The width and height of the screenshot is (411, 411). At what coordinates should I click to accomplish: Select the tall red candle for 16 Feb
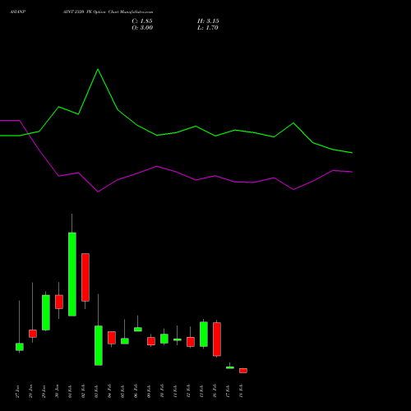click(x=217, y=339)
